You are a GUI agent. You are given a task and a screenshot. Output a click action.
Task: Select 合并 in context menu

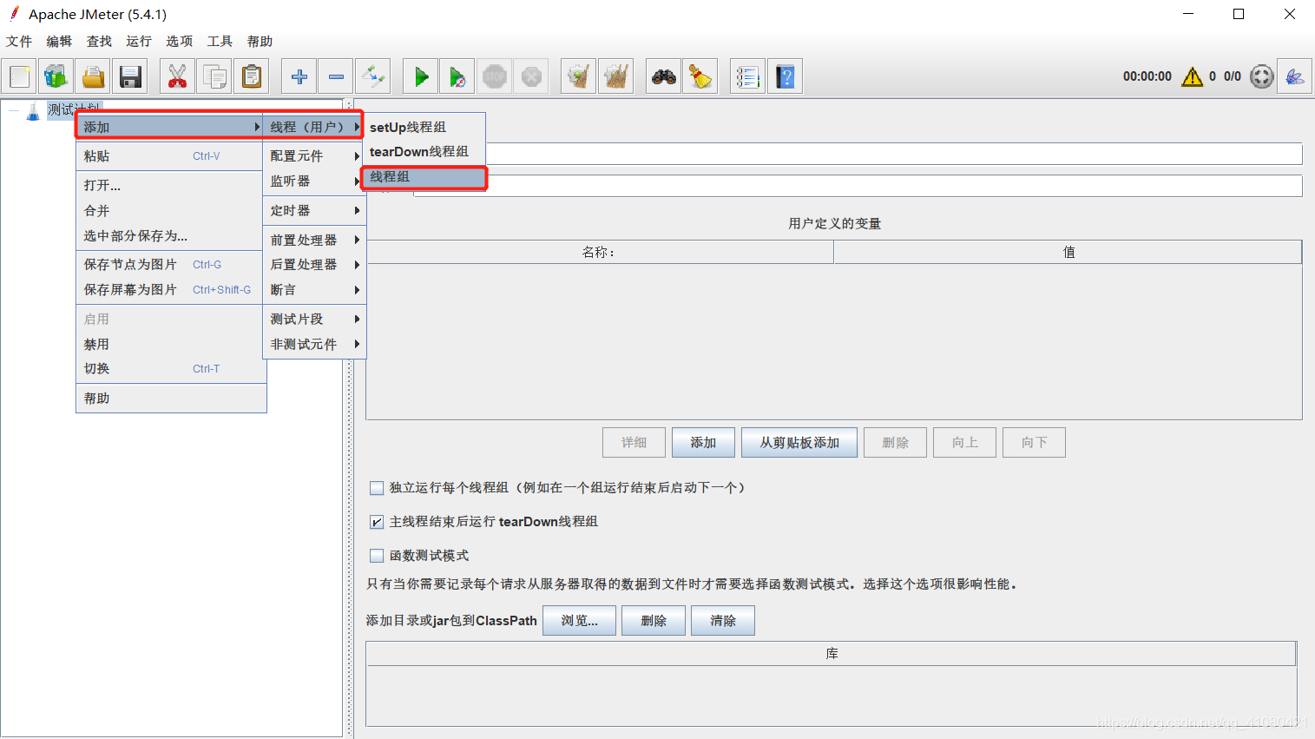171,211
